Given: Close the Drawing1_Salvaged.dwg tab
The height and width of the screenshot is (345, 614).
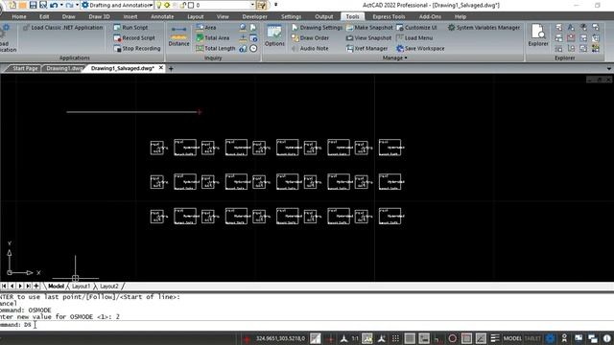Looking at the screenshot, I should (160, 68).
